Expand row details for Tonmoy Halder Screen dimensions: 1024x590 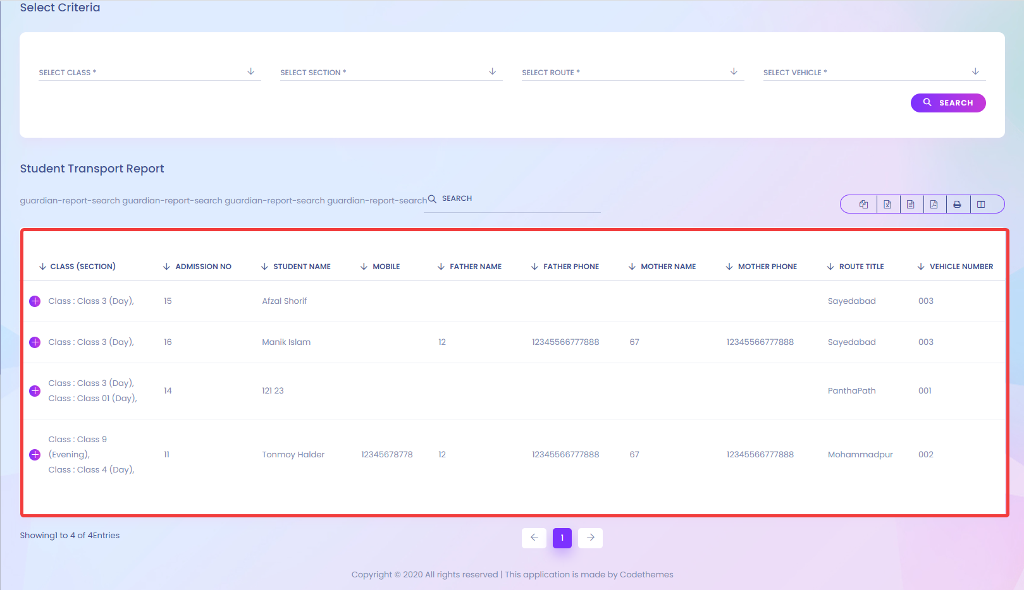point(35,455)
